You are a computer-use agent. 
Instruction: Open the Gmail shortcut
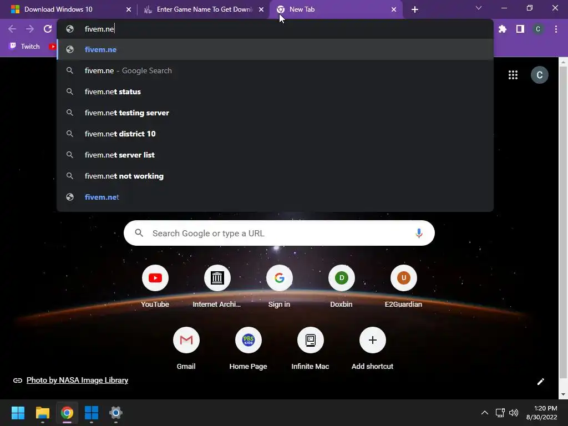[186, 348]
